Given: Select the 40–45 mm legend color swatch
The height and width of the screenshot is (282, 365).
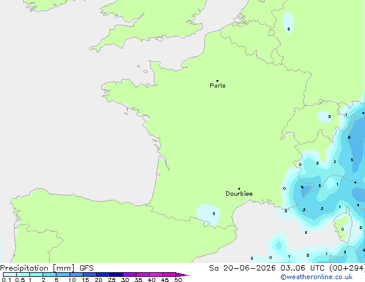Looking at the screenshot, I should point(156,275).
